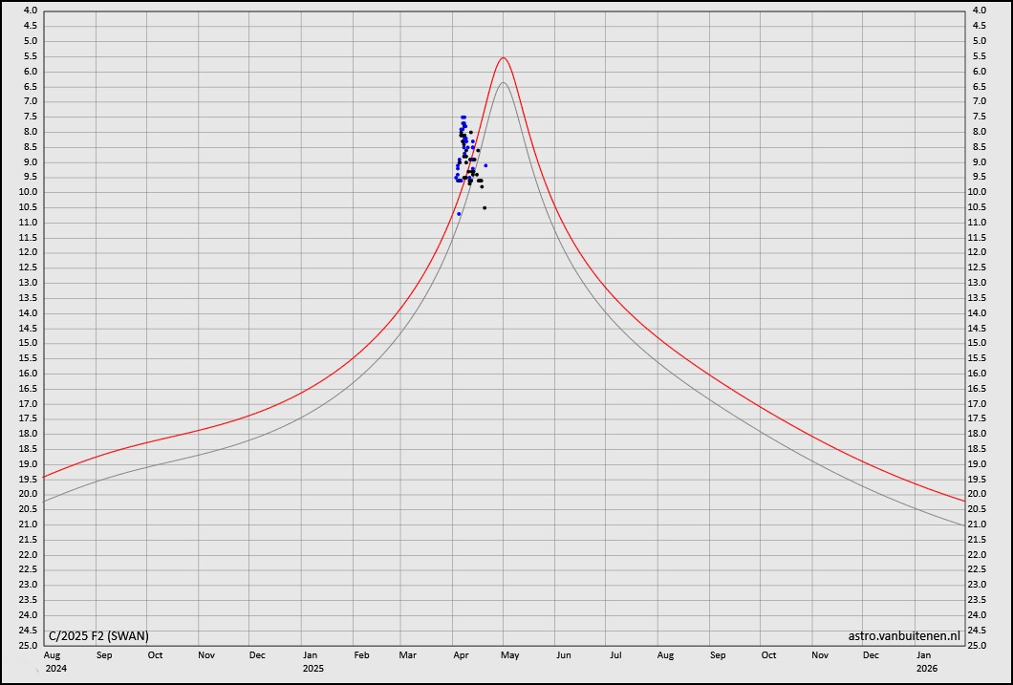Open the astro.vanbuitenen.nl watermark link
The width and height of the screenshot is (1013, 685).
pos(903,635)
